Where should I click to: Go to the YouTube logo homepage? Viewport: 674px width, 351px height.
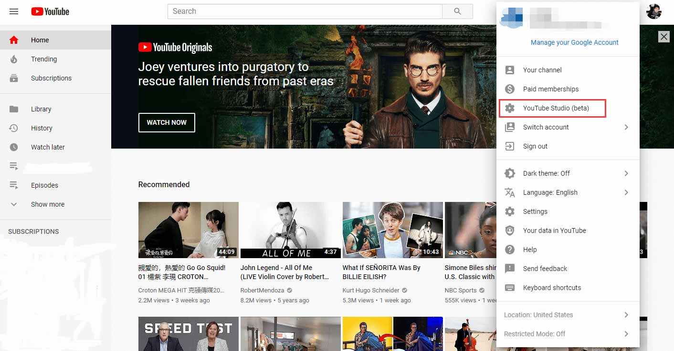(x=50, y=11)
